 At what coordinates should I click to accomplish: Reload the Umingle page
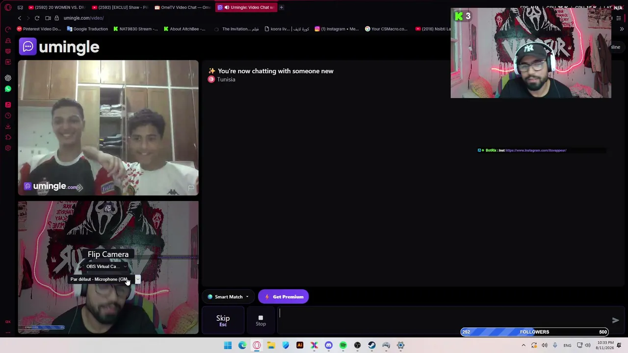(x=37, y=18)
